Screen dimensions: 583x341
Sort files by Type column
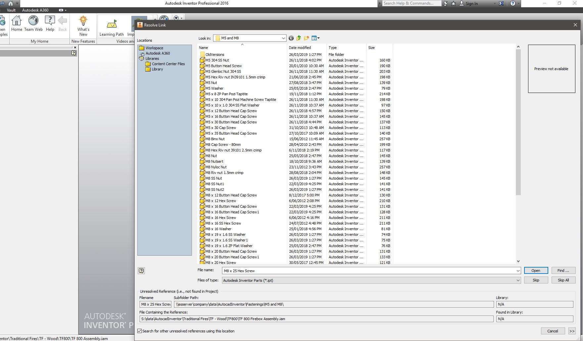pos(346,48)
